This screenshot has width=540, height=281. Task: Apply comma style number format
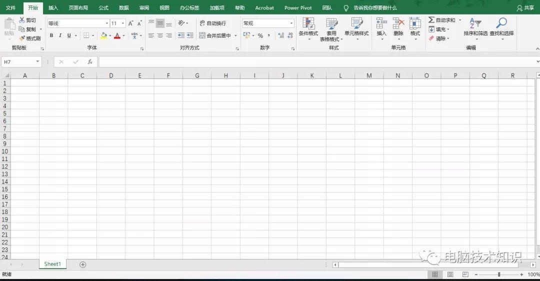coord(268,35)
